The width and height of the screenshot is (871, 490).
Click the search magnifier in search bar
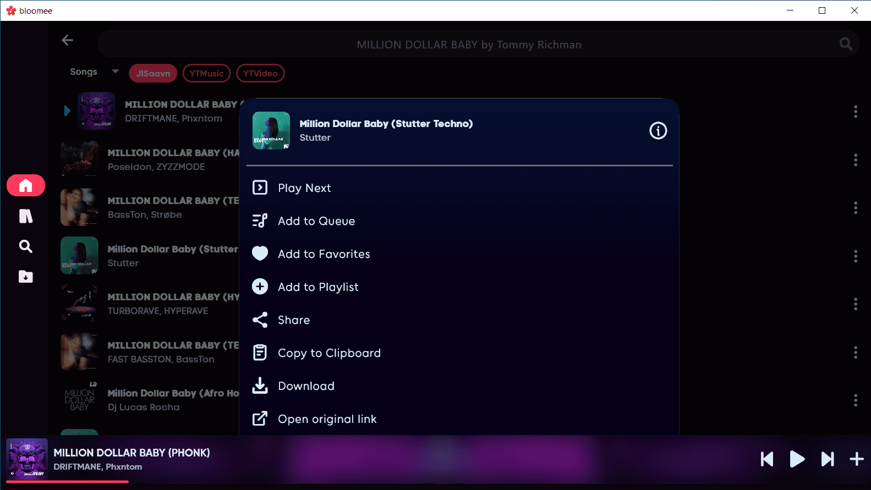(846, 44)
